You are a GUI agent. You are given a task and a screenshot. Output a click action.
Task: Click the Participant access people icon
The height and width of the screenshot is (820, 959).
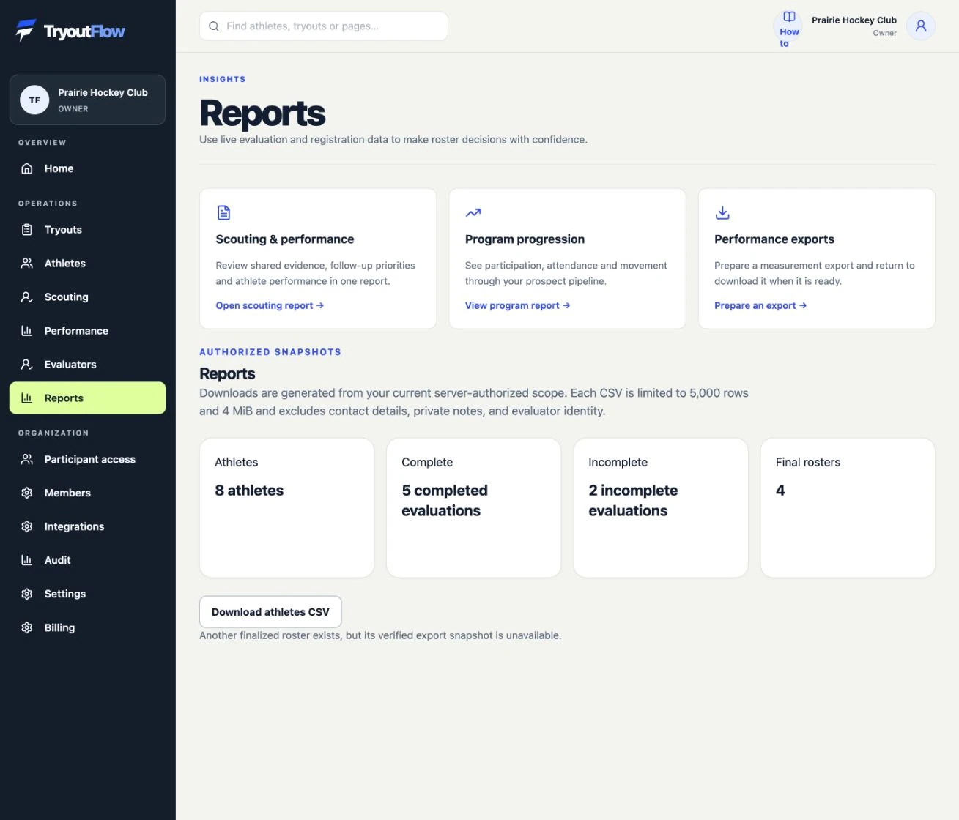click(27, 460)
